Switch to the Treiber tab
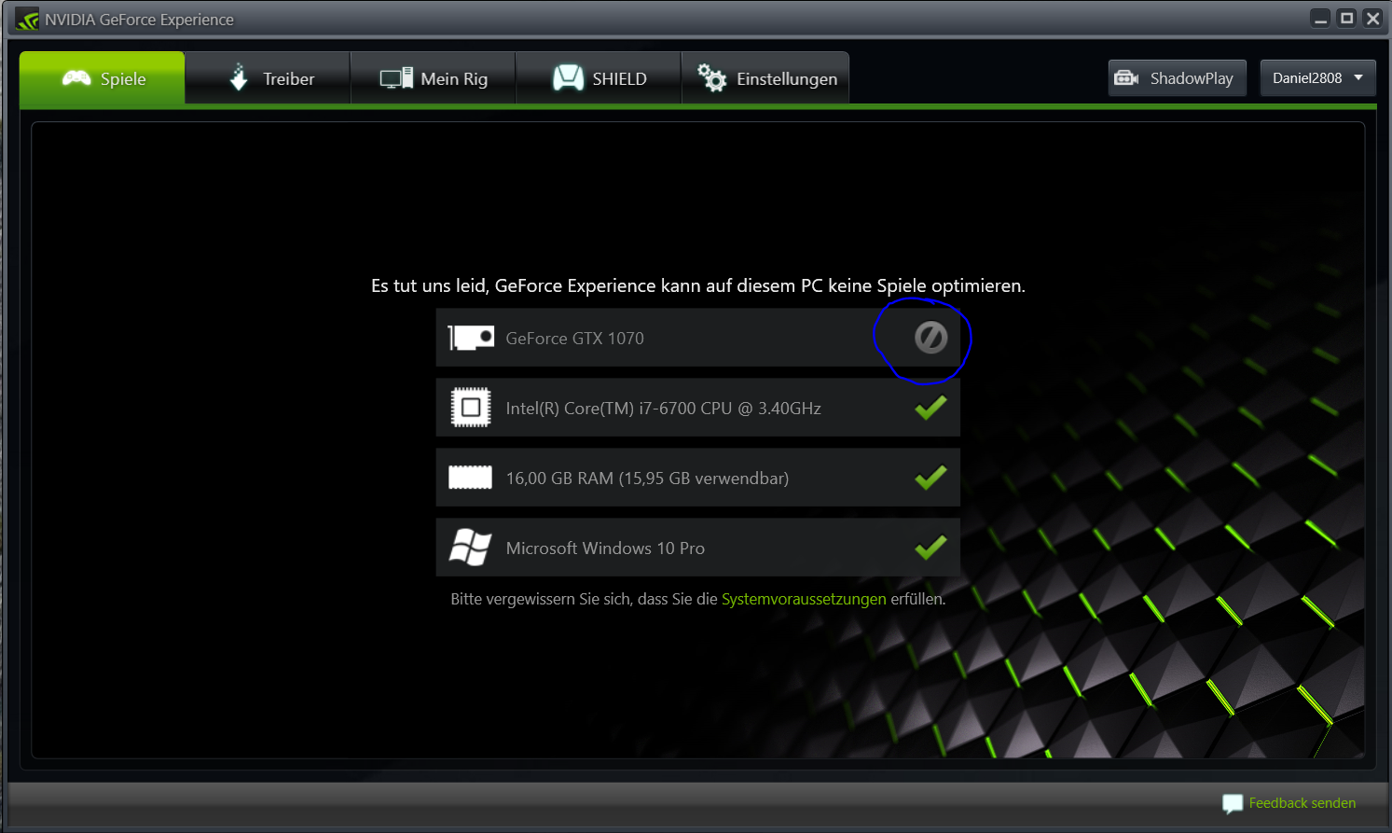The width and height of the screenshot is (1392, 833). [268, 78]
